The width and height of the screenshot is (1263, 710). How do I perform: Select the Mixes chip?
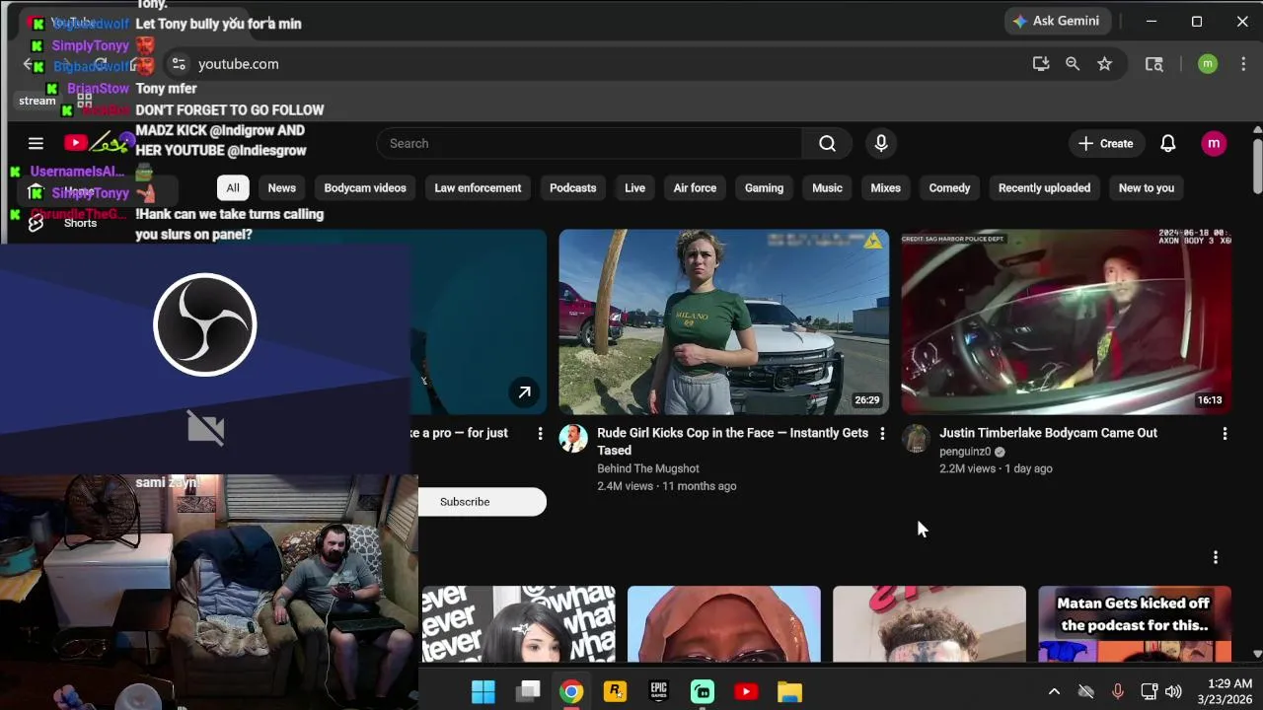tap(885, 188)
